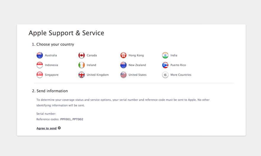Screen dimensions: 261x156
Task: Click the Puerto Rico flag icon
Action: click(x=165, y=65)
